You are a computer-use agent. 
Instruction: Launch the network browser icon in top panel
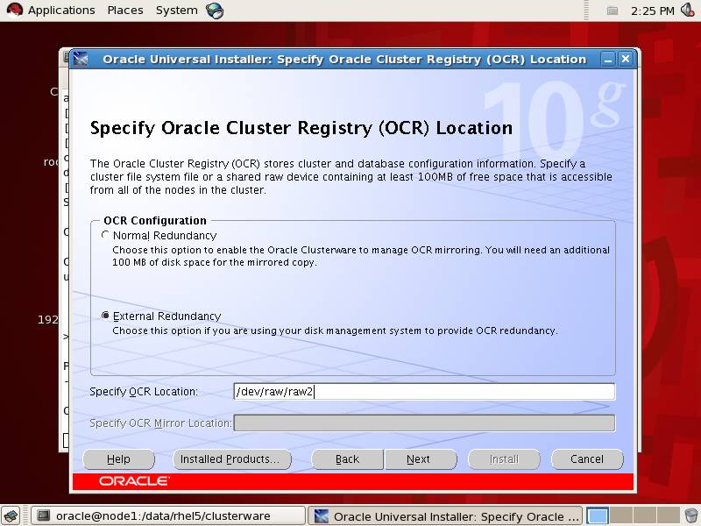pyautogui.click(x=215, y=11)
